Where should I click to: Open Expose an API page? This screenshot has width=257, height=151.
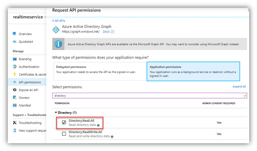pyautogui.click(x=28, y=90)
